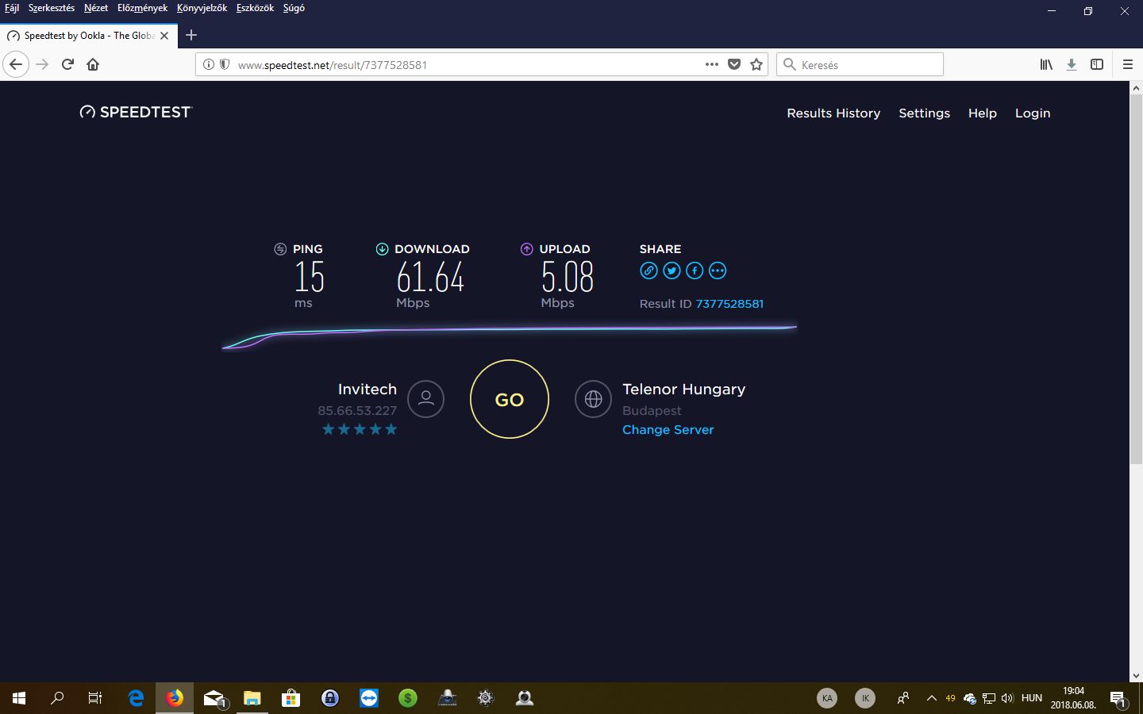Rate Invitech using the star rating

point(360,429)
